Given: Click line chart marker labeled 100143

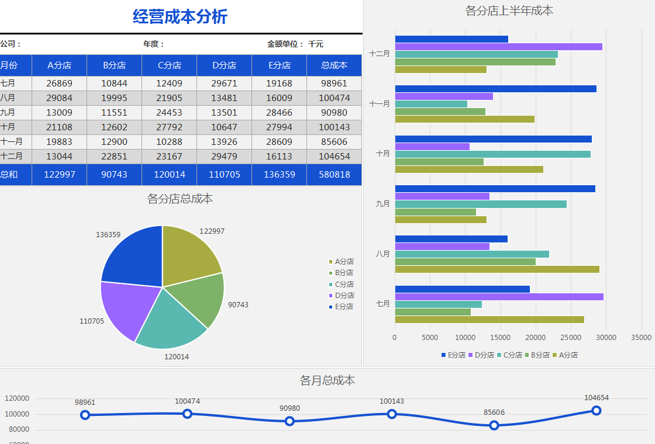Looking at the screenshot, I should pos(392,414).
